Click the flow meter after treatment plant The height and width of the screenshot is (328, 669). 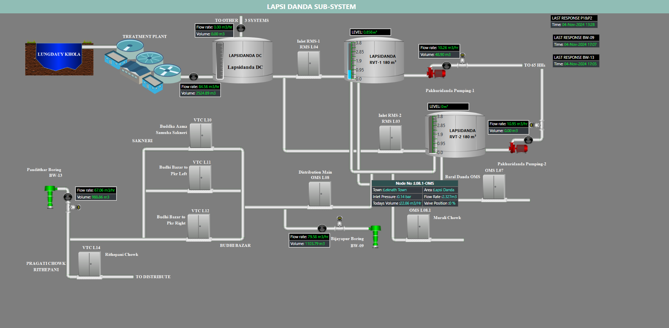194,76
